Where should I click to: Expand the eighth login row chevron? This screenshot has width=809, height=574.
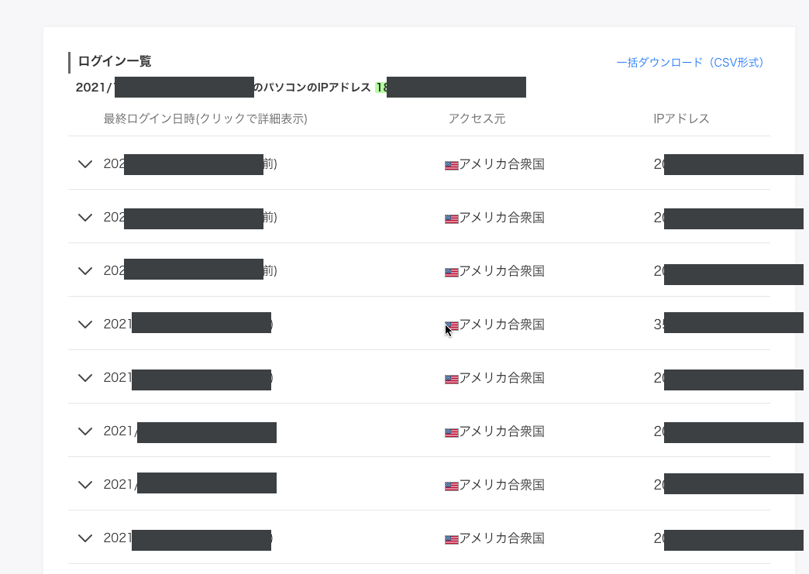(85, 538)
